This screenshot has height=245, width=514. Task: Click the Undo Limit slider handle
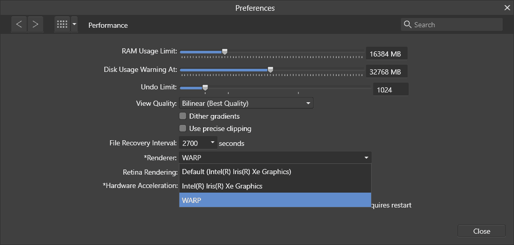tap(205, 87)
